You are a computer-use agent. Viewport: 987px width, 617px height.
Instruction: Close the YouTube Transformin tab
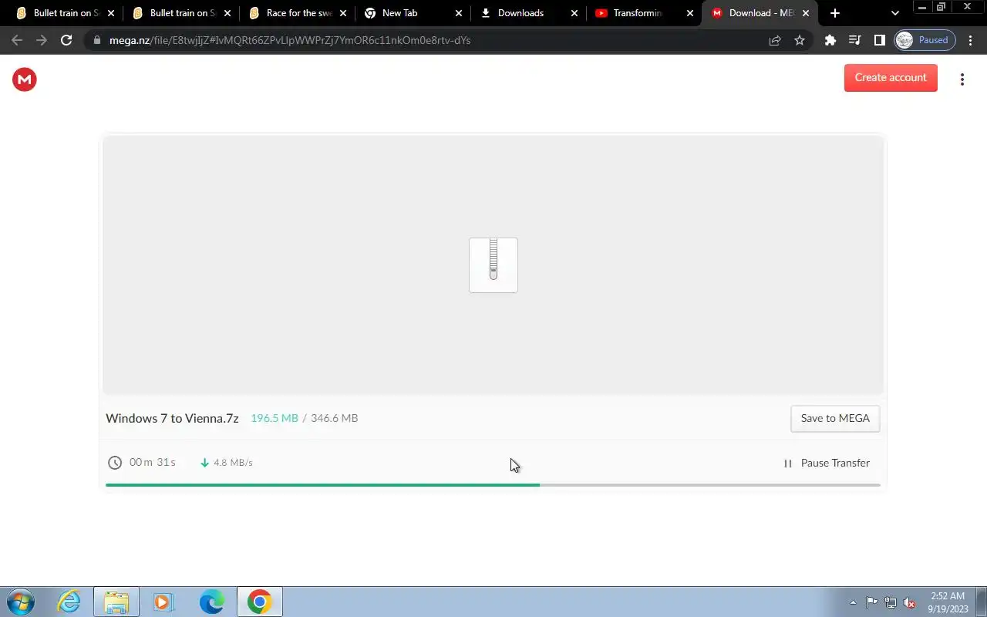tap(690, 13)
